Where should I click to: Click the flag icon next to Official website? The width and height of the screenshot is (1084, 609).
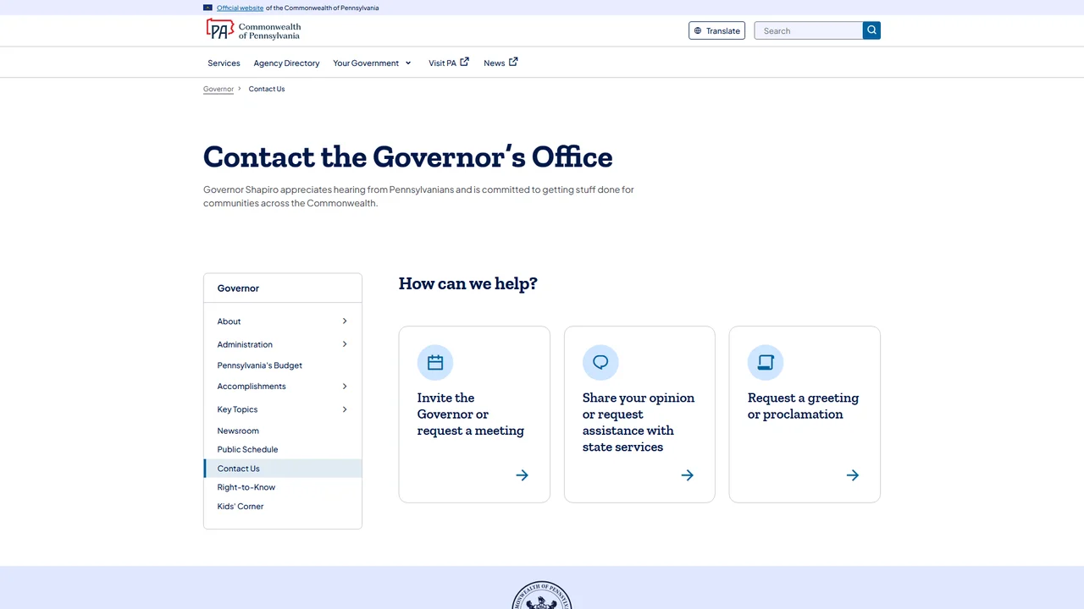coord(208,8)
